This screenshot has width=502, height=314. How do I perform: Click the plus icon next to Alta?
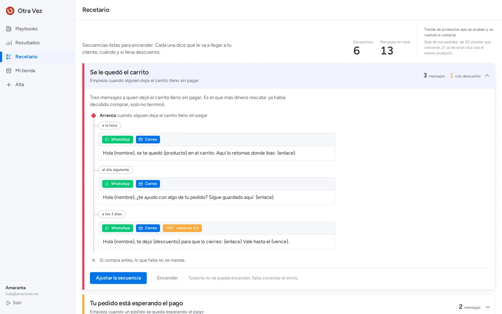coord(9,85)
